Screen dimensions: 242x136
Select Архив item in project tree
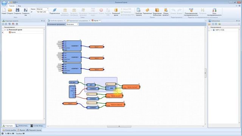[13, 32]
